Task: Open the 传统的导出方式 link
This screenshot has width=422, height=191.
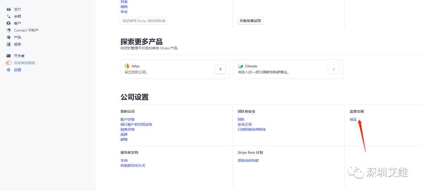Action: click(133, 166)
